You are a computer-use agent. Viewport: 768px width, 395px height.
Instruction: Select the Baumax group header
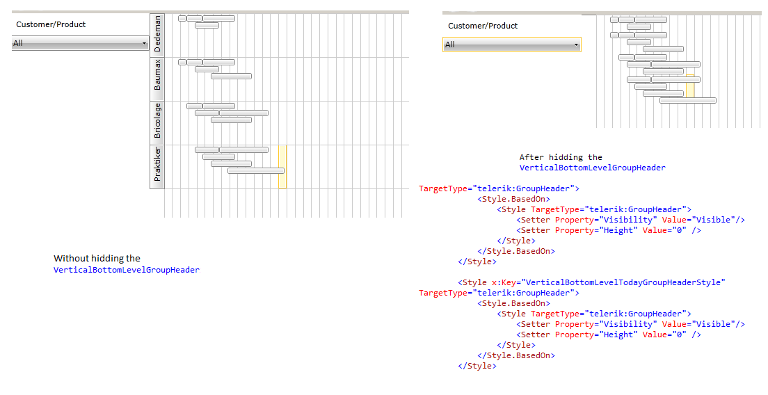pos(157,79)
